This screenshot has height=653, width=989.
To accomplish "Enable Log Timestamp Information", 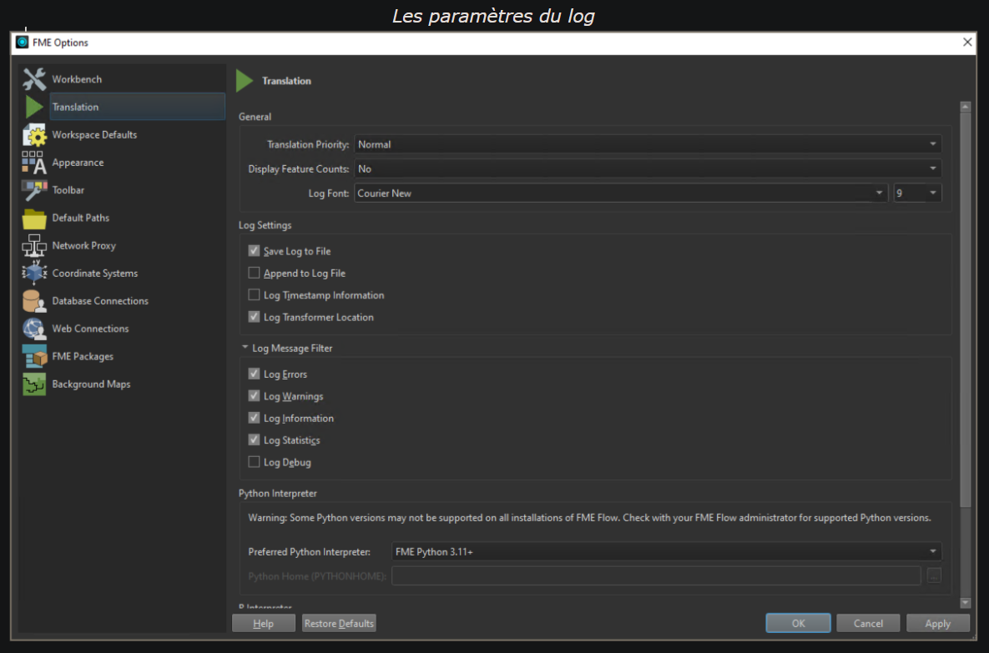I will tap(254, 295).
